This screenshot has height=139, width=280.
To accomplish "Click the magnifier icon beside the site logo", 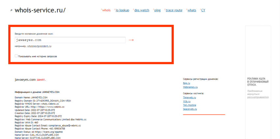I will pos(11,11).
